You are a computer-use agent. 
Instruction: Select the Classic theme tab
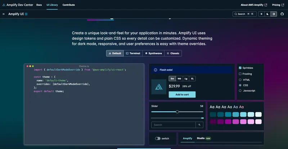(173, 53)
